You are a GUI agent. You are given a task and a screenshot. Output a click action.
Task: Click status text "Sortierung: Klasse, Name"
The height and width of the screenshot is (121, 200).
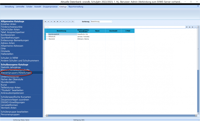(x=21, y=120)
